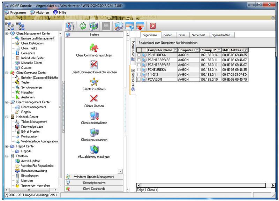Open the second Computer column filter dropdown
This screenshot has width=279, height=201.
coord(197,50)
